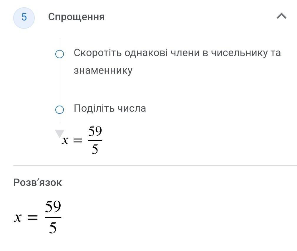This screenshot has height=251, width=297.
Task: Open the Поділіть числа sub-step text
Action: (x=110, y=109)
